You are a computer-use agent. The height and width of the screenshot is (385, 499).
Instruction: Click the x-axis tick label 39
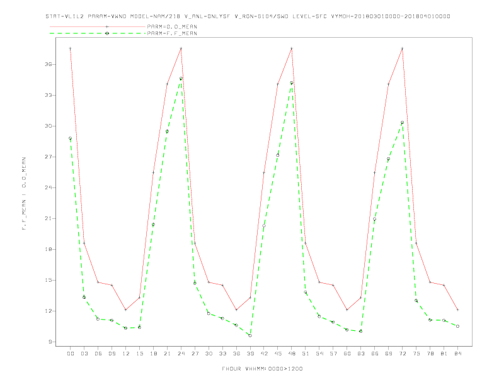[x=250, y=354]
